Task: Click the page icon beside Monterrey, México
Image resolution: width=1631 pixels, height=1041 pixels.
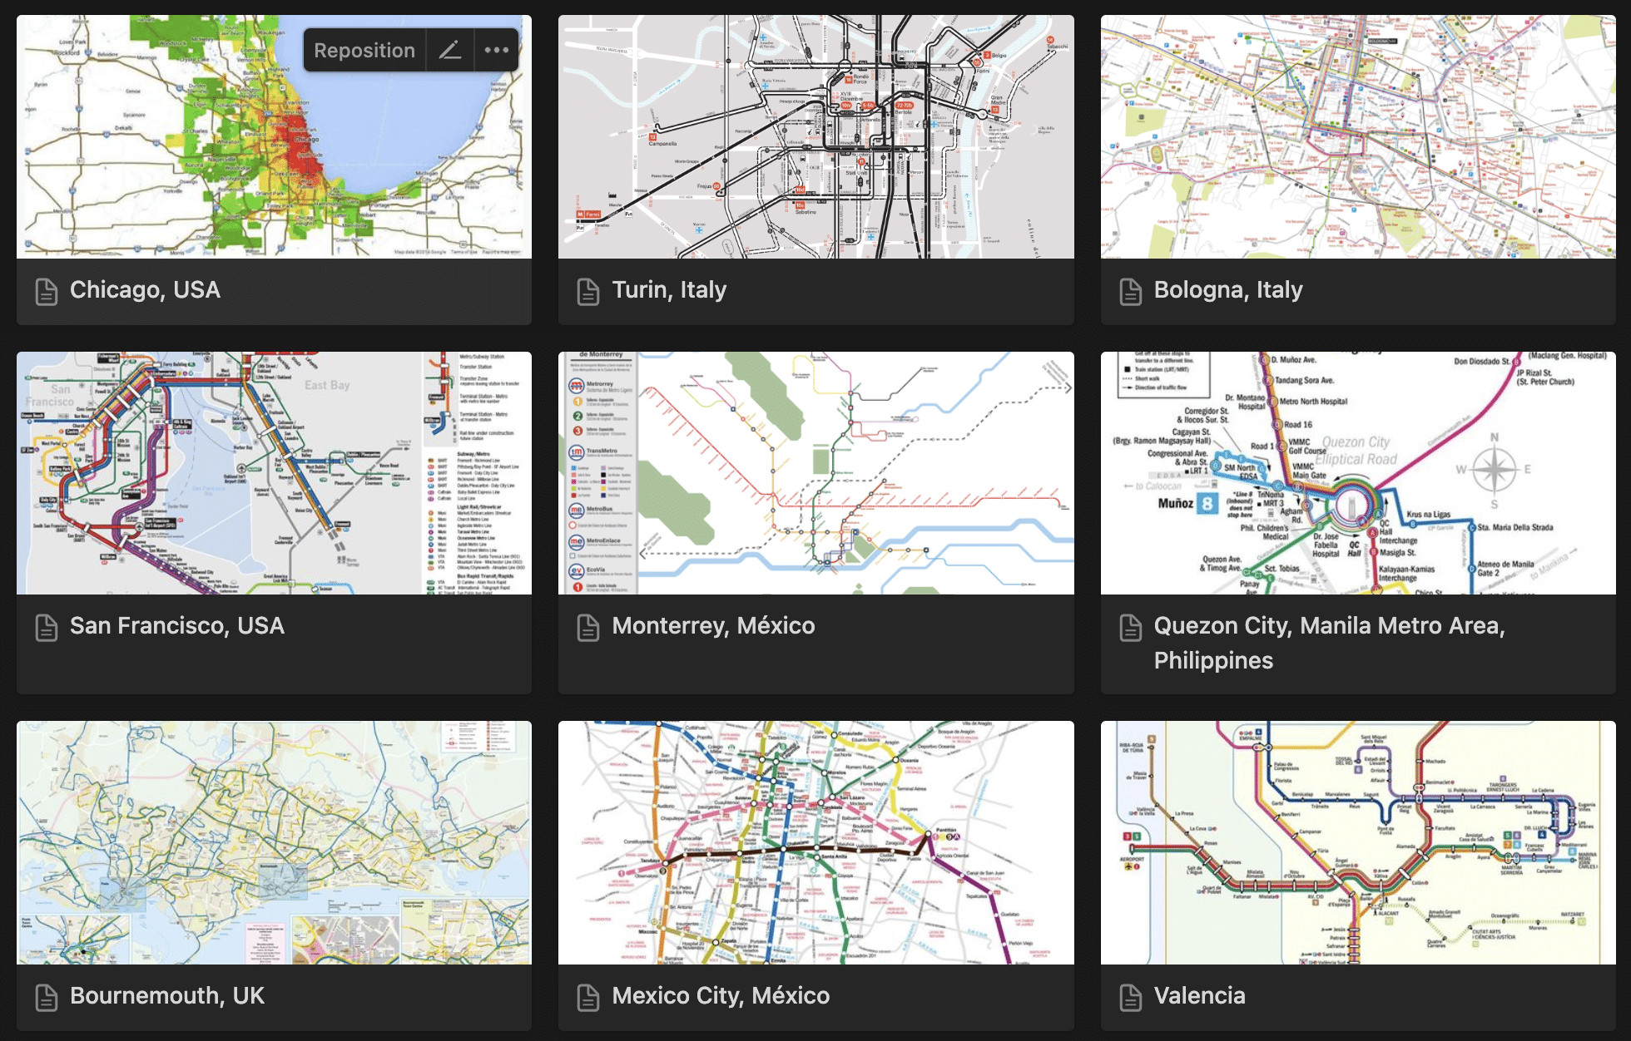Action: coord(588,627)
